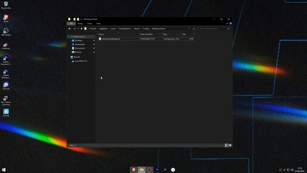307x173 pixels.
Task: Click FortniteGame in the address path
Action: point(125,29)
